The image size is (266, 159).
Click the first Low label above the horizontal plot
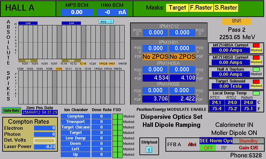coord(28,23)
